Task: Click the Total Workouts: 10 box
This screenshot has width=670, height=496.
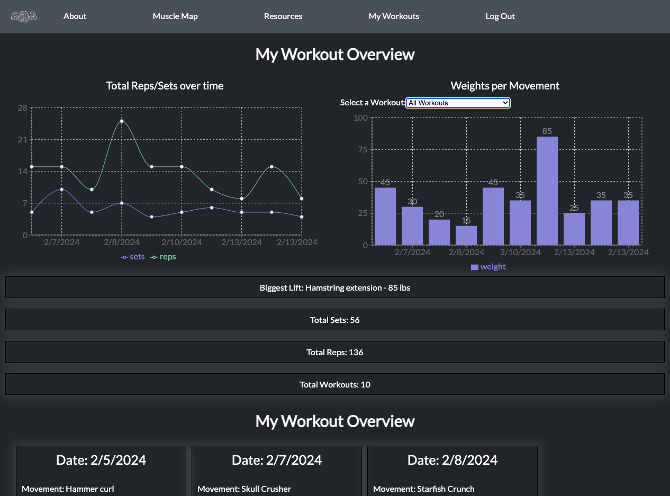Action: (x=335, y=384)
